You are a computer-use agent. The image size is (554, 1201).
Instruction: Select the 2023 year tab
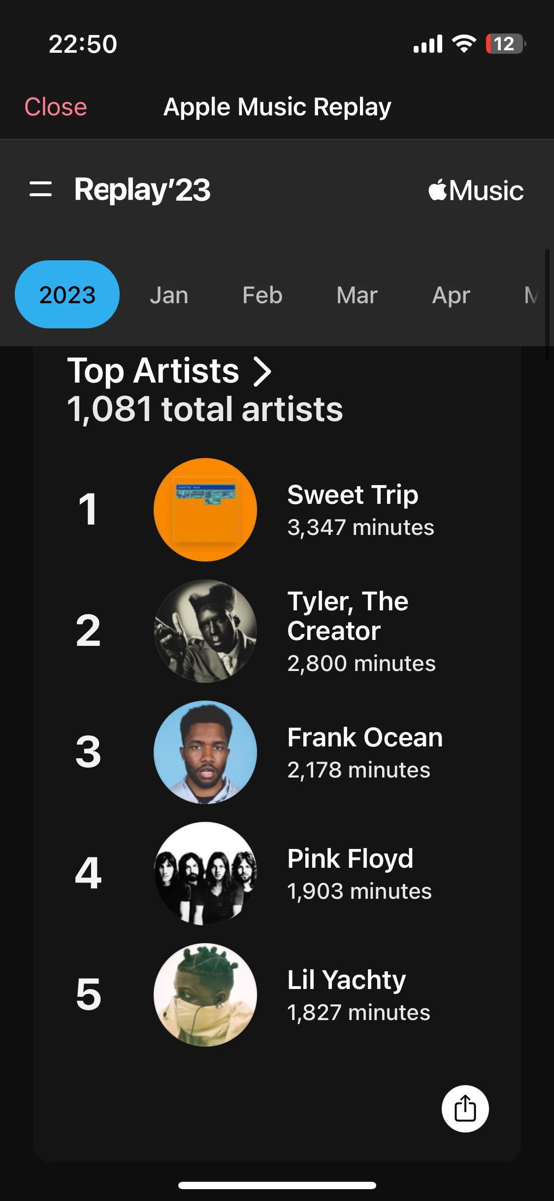tap(67, 295)
